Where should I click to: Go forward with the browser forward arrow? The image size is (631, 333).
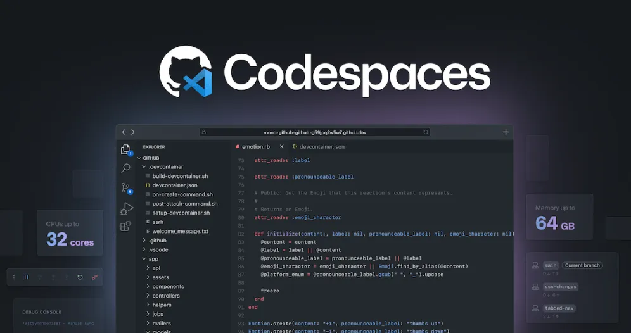(x=133, y=132)
